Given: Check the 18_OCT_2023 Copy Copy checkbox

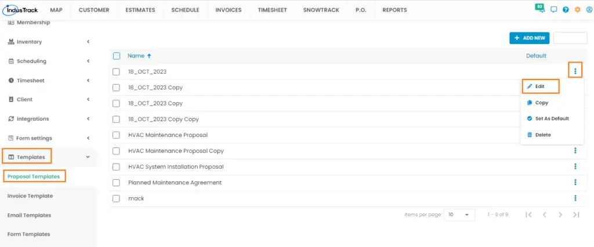Looking at the screenshot, I should 116,119.
